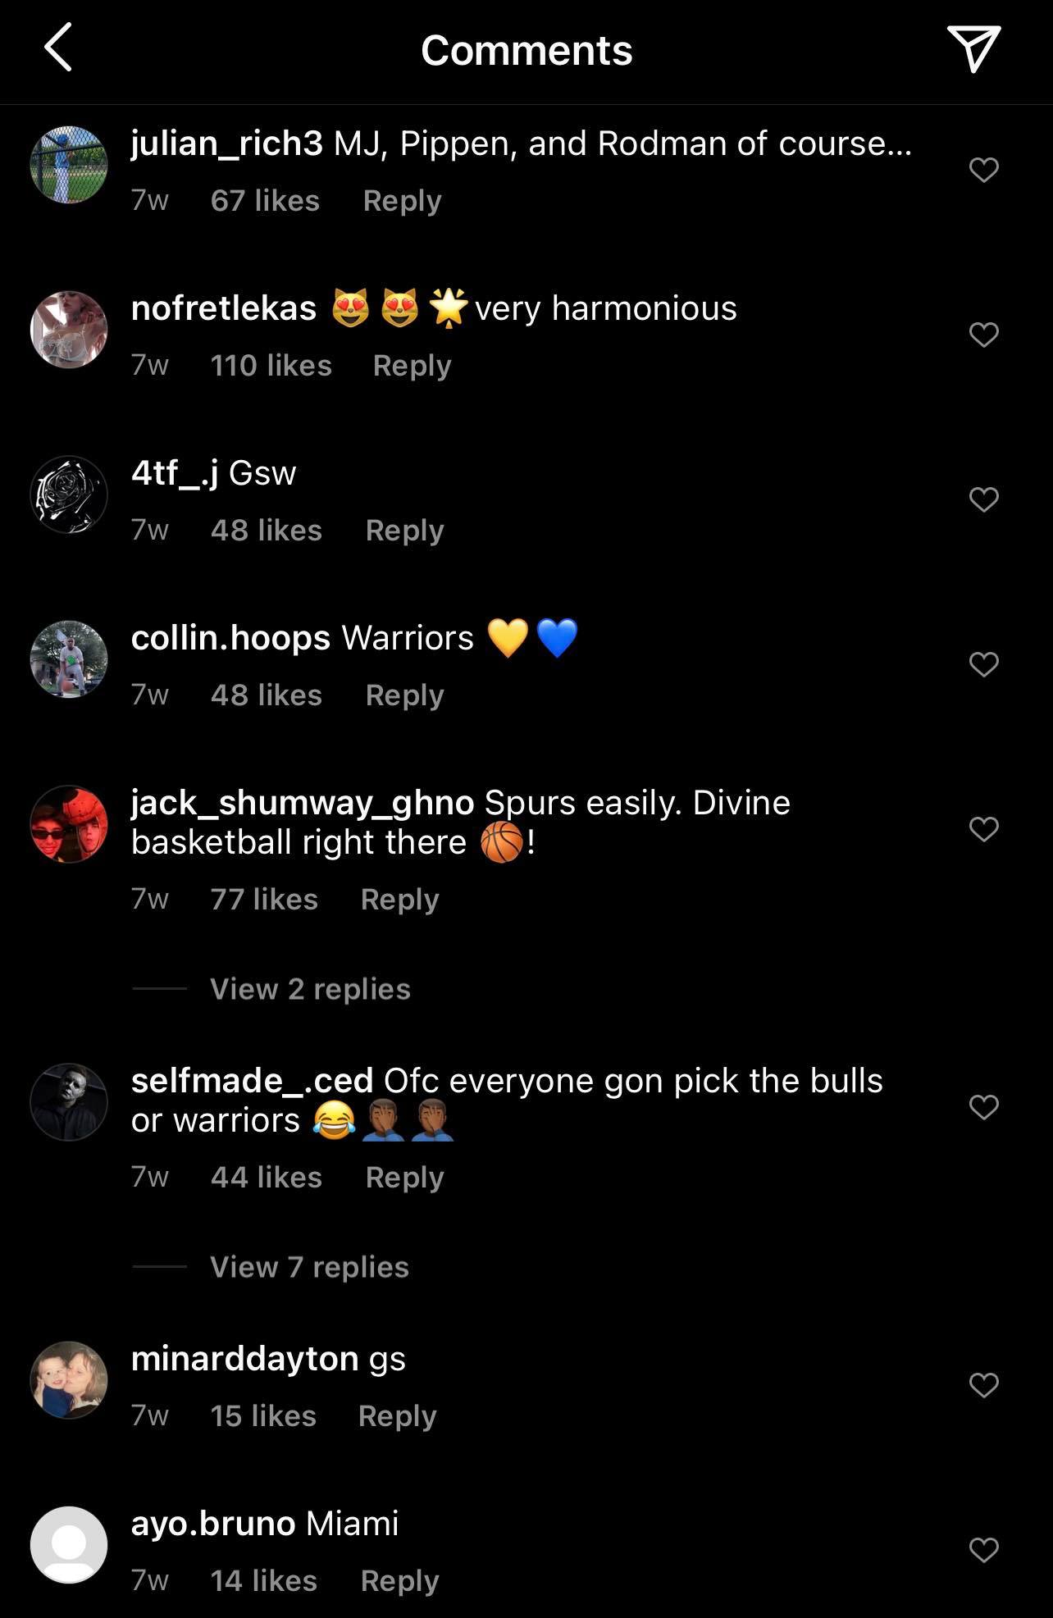
Task: Tap the paper plane share icon
Action: tap(973, 48)
